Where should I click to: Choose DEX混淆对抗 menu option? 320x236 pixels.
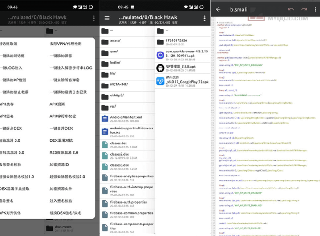[x=61, y=140]
